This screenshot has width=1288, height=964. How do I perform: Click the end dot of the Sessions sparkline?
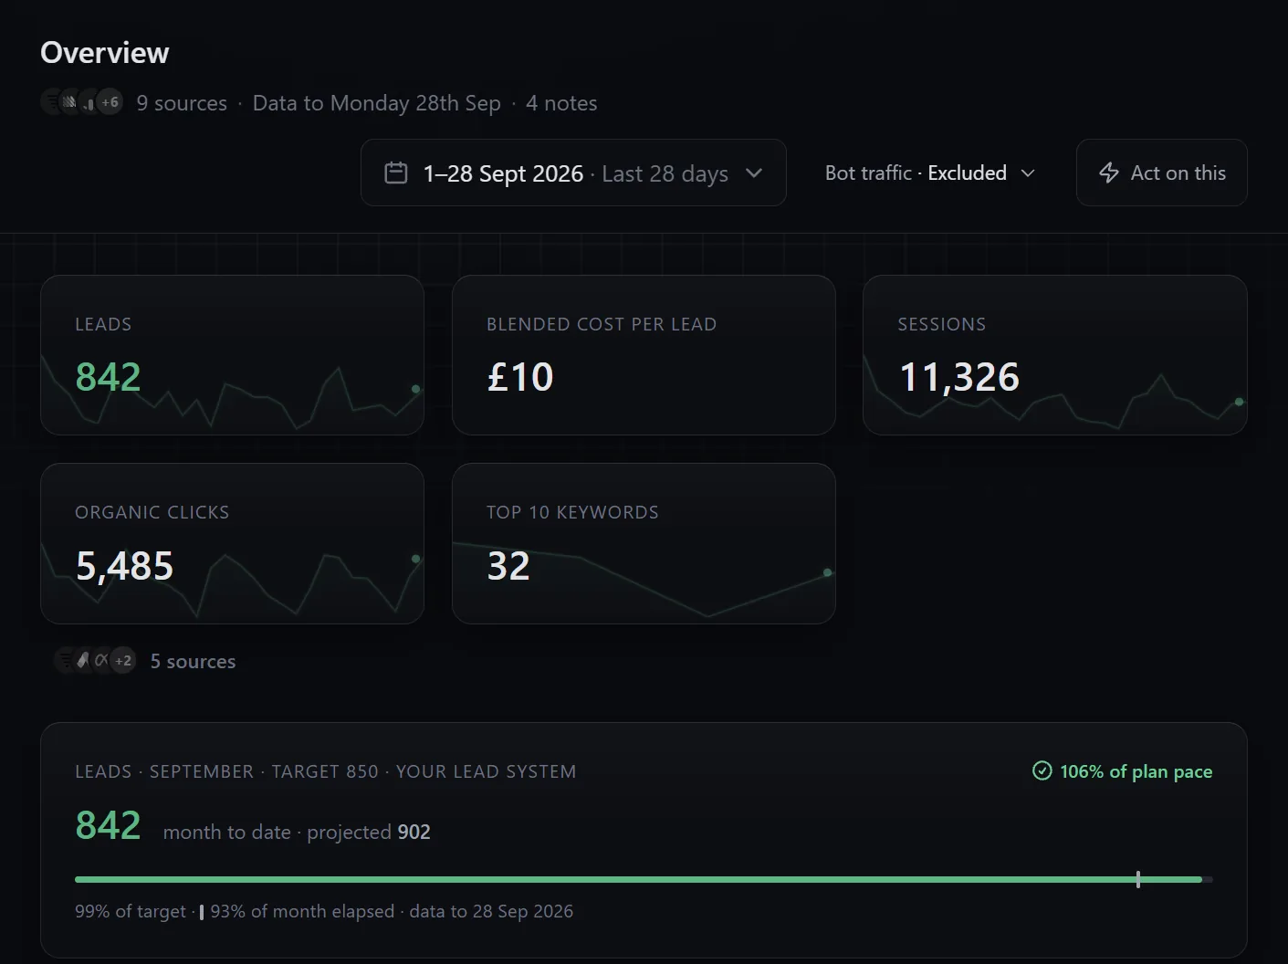click(1239, 402)
